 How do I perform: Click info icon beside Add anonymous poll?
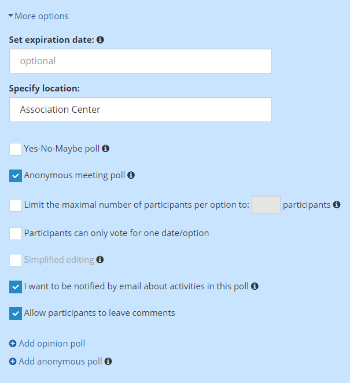[x=108, y=361]
